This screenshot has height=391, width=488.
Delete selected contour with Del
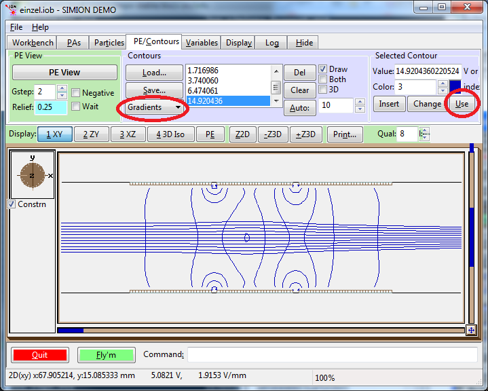click(x=300, y=73)
